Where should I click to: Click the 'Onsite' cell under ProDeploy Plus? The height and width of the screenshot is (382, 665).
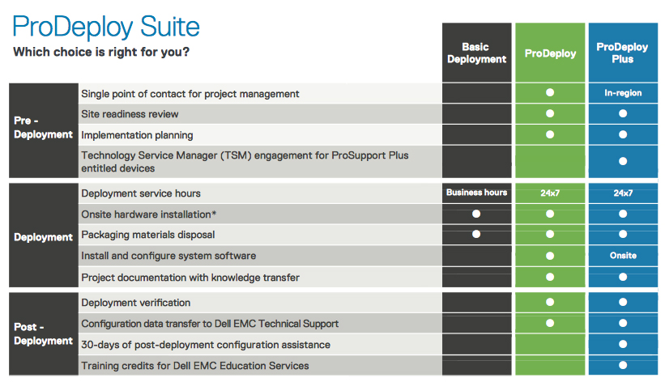(x=623, y=255)
